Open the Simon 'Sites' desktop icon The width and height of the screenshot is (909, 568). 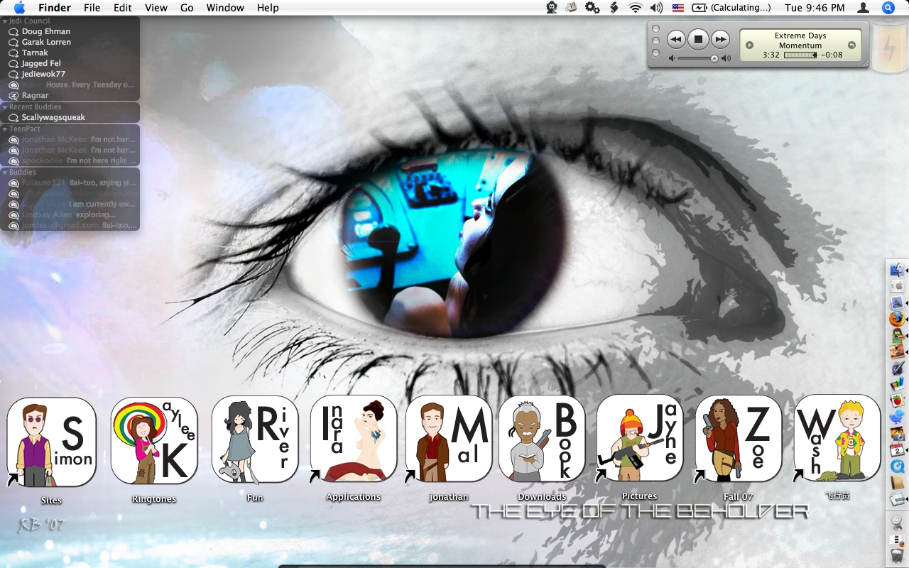51,442
